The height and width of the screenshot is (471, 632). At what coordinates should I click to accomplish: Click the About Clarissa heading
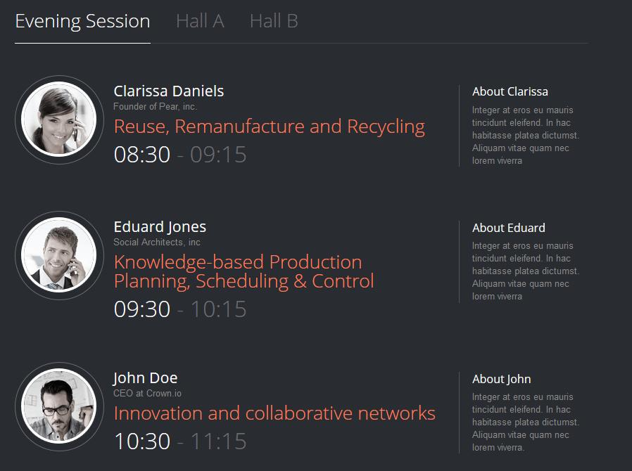(x=510, y=92)
